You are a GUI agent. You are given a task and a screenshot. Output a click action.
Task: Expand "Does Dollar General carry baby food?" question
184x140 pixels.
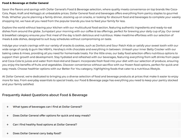pyautogui.click(x=37, y=134)
